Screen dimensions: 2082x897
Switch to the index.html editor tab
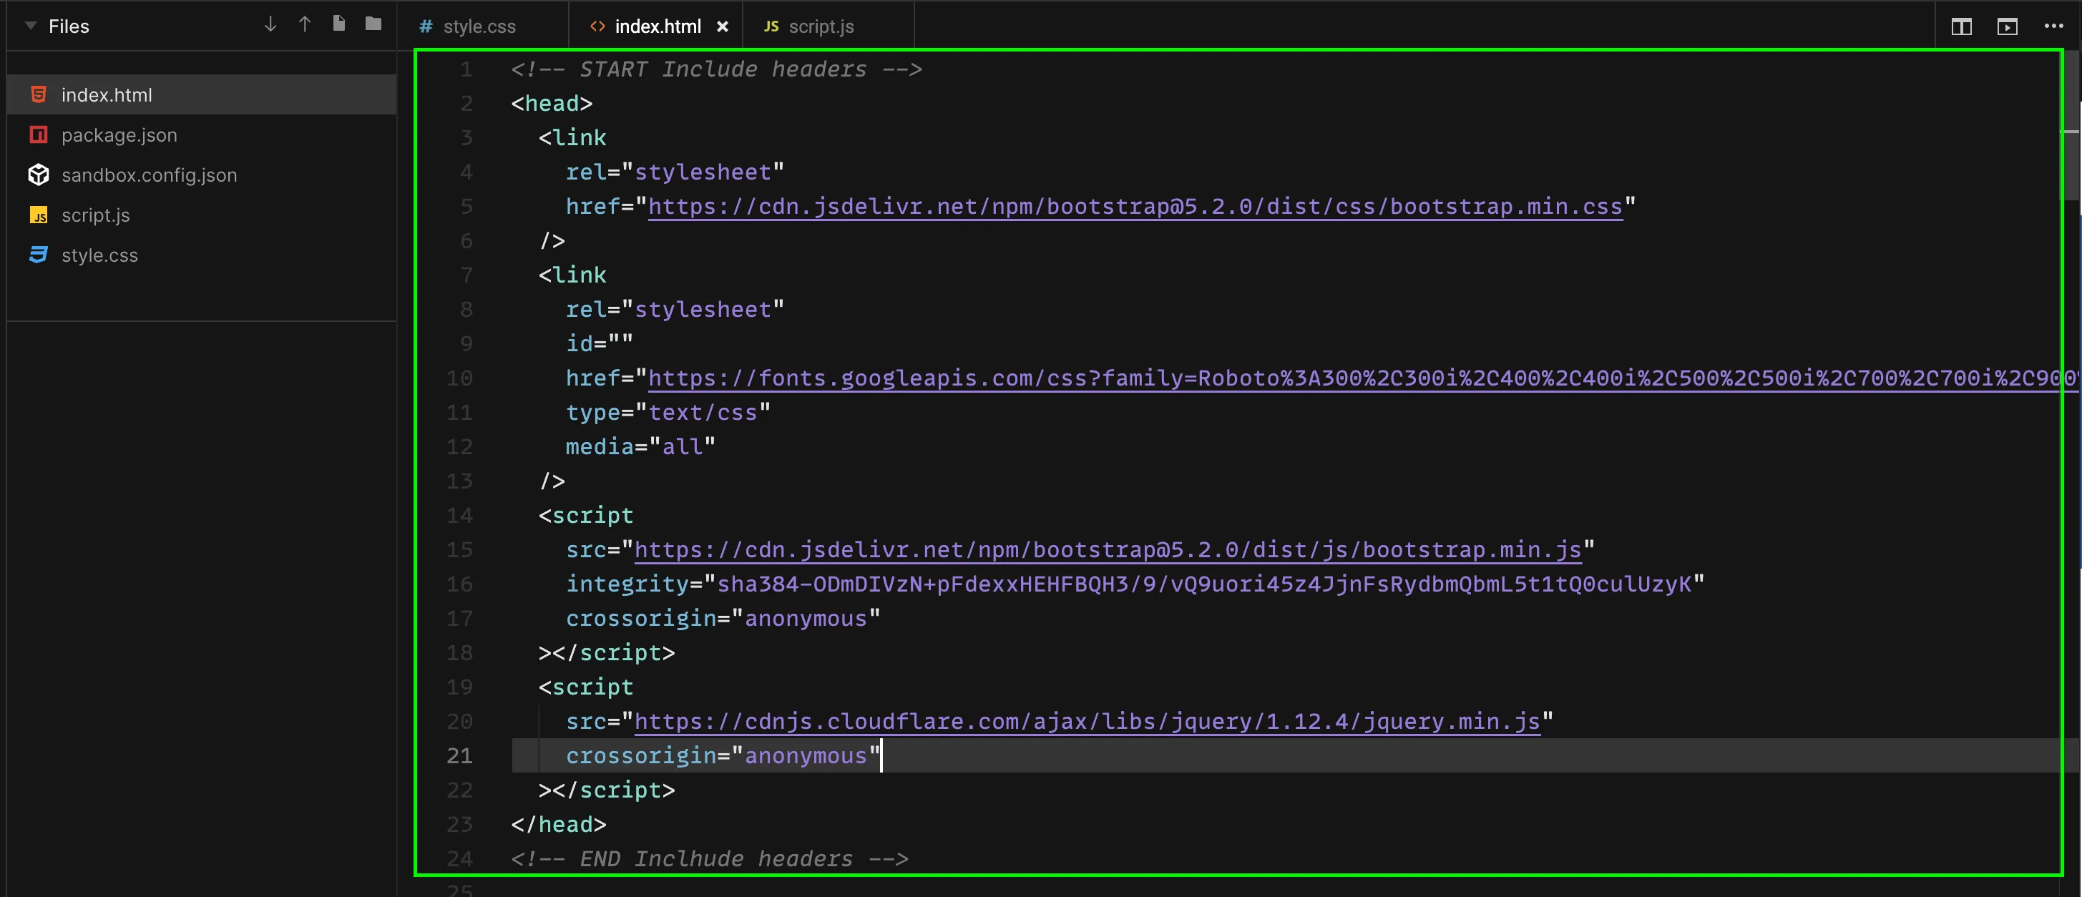(x=656, y=26)
